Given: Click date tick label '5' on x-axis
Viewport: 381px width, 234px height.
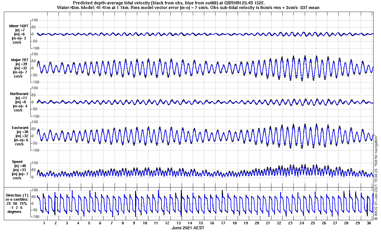Looking at the screenshot, I should (89, 223).
